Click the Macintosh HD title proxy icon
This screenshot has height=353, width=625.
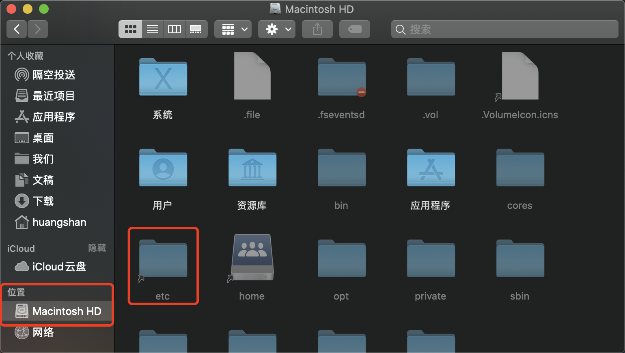coord(275,9)
